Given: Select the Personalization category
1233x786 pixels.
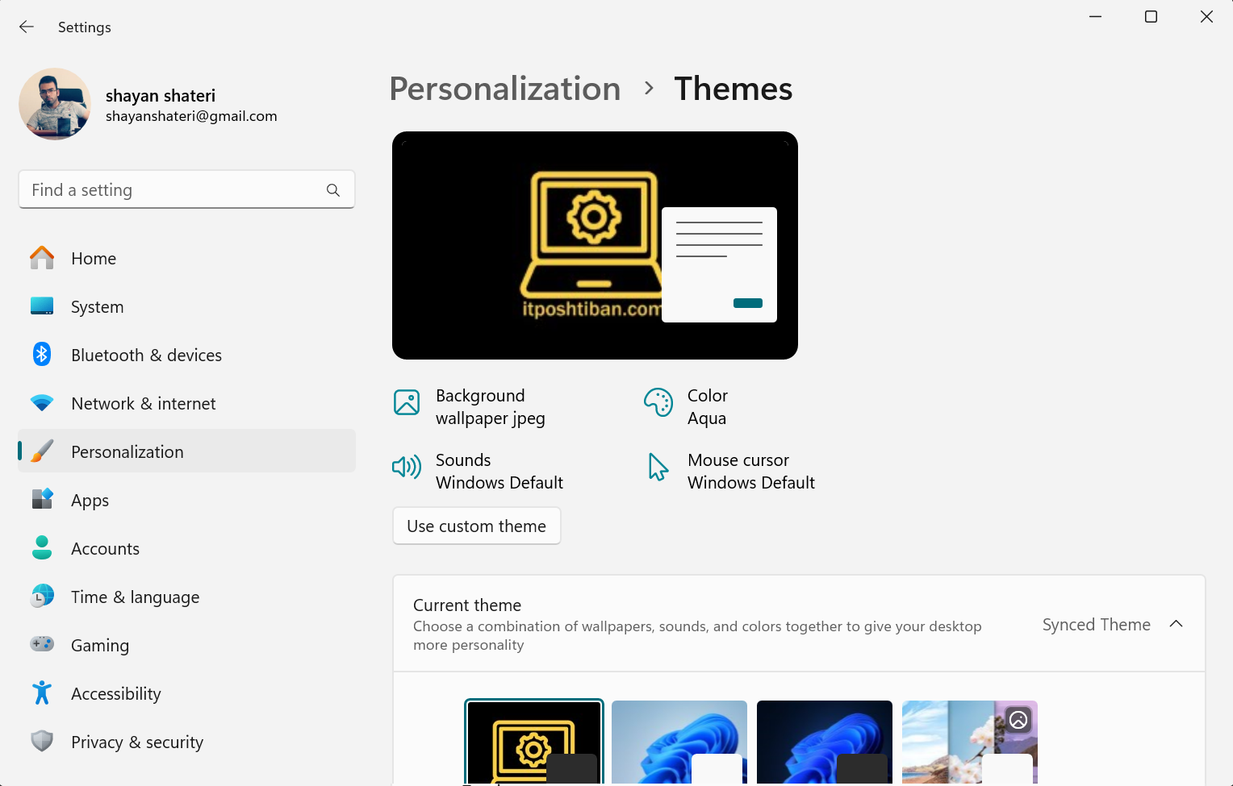Looking at the screenshot, I should pos(187,451).
